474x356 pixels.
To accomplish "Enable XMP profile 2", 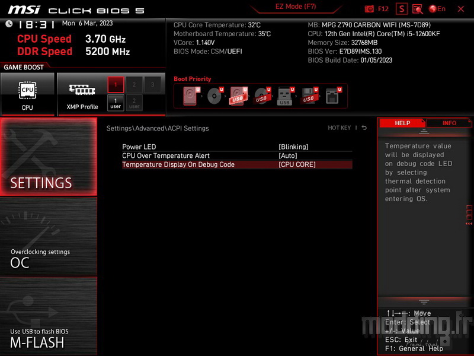I will tap(134, 85).
